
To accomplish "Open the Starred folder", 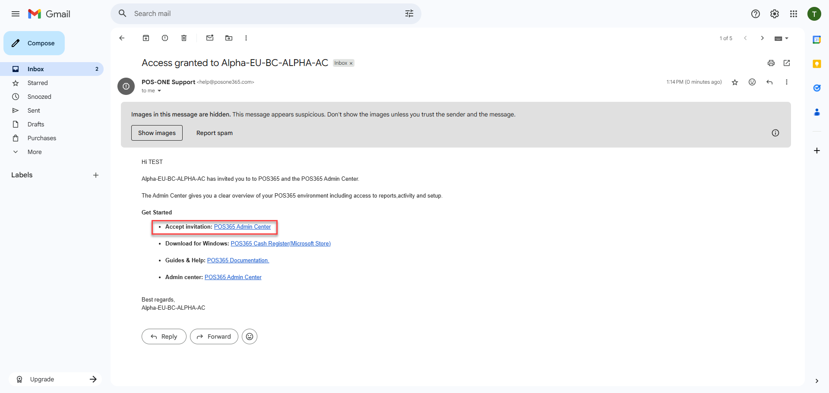I will [x=52, y=83].
